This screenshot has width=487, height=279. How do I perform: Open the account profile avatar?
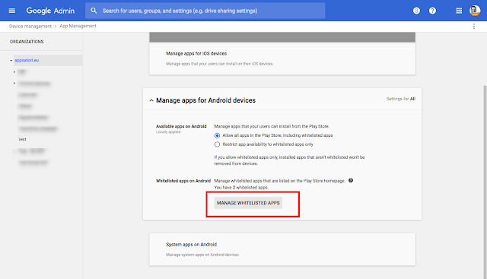(475, 11)
